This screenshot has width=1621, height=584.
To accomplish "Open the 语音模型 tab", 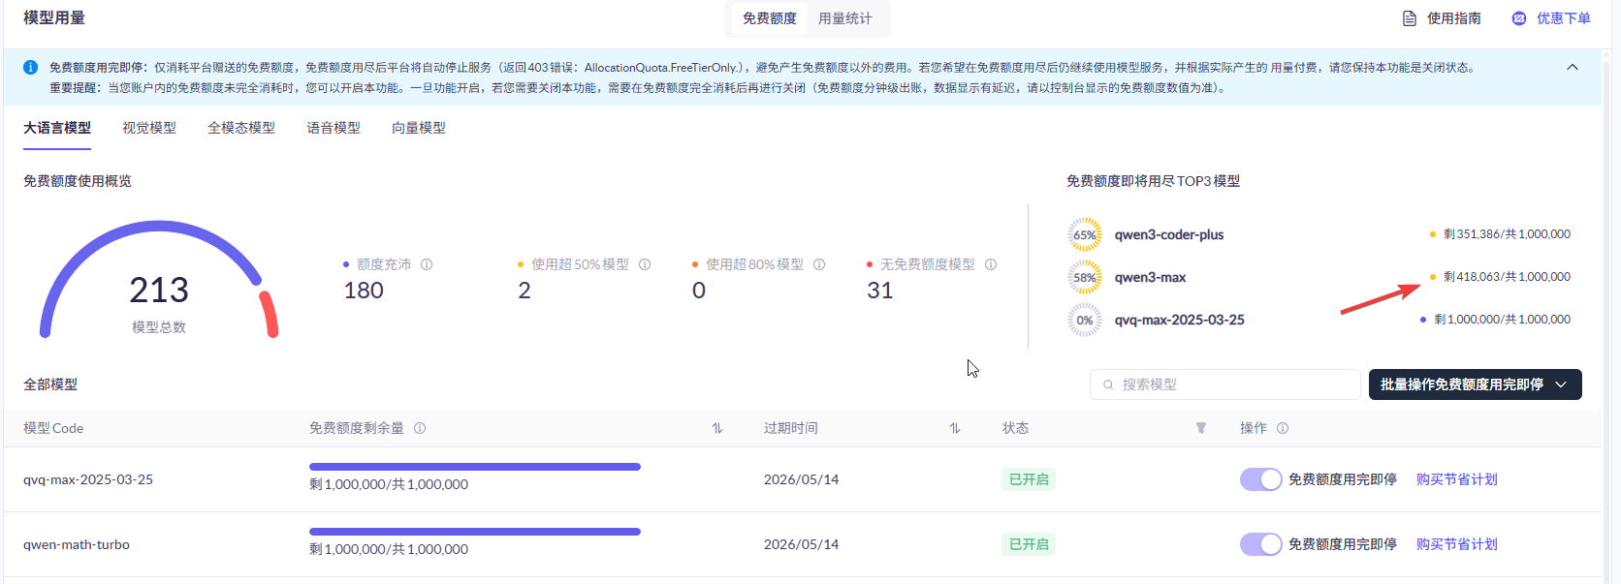I will [334, 128].
